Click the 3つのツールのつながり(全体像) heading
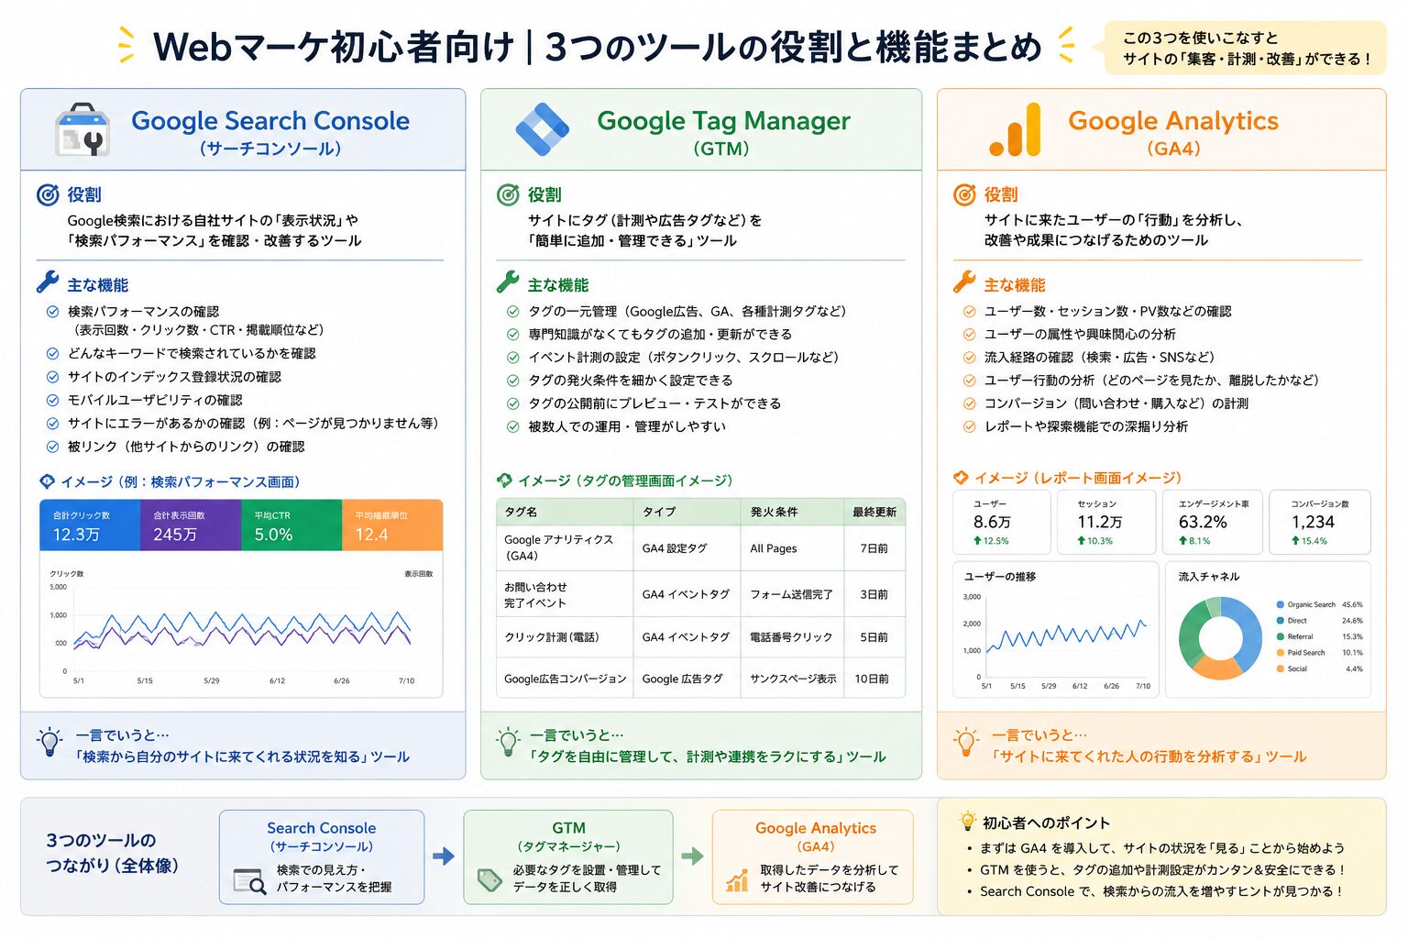Viewport: 1408px width, 939px height. (112, 853)
